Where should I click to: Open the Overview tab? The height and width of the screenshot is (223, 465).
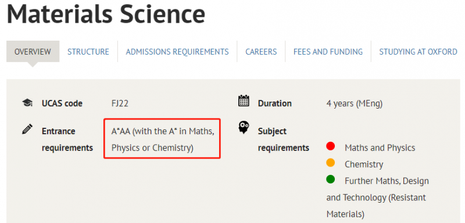(x=33, y=52)
